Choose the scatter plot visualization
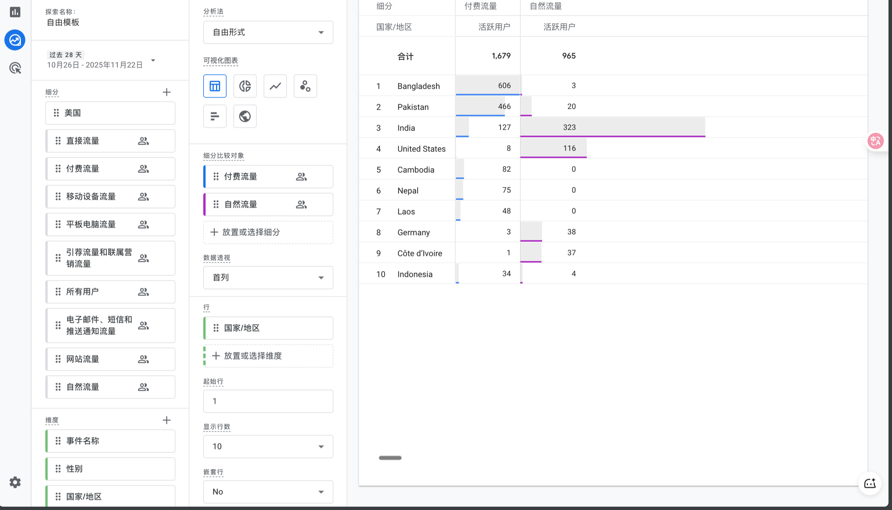892x510 pixels. [x=305, y=86]
